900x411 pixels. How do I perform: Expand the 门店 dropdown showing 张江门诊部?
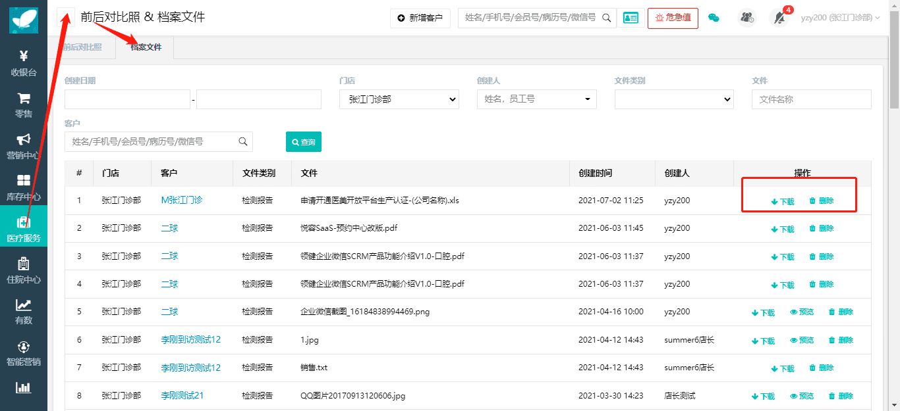(399, 99)
